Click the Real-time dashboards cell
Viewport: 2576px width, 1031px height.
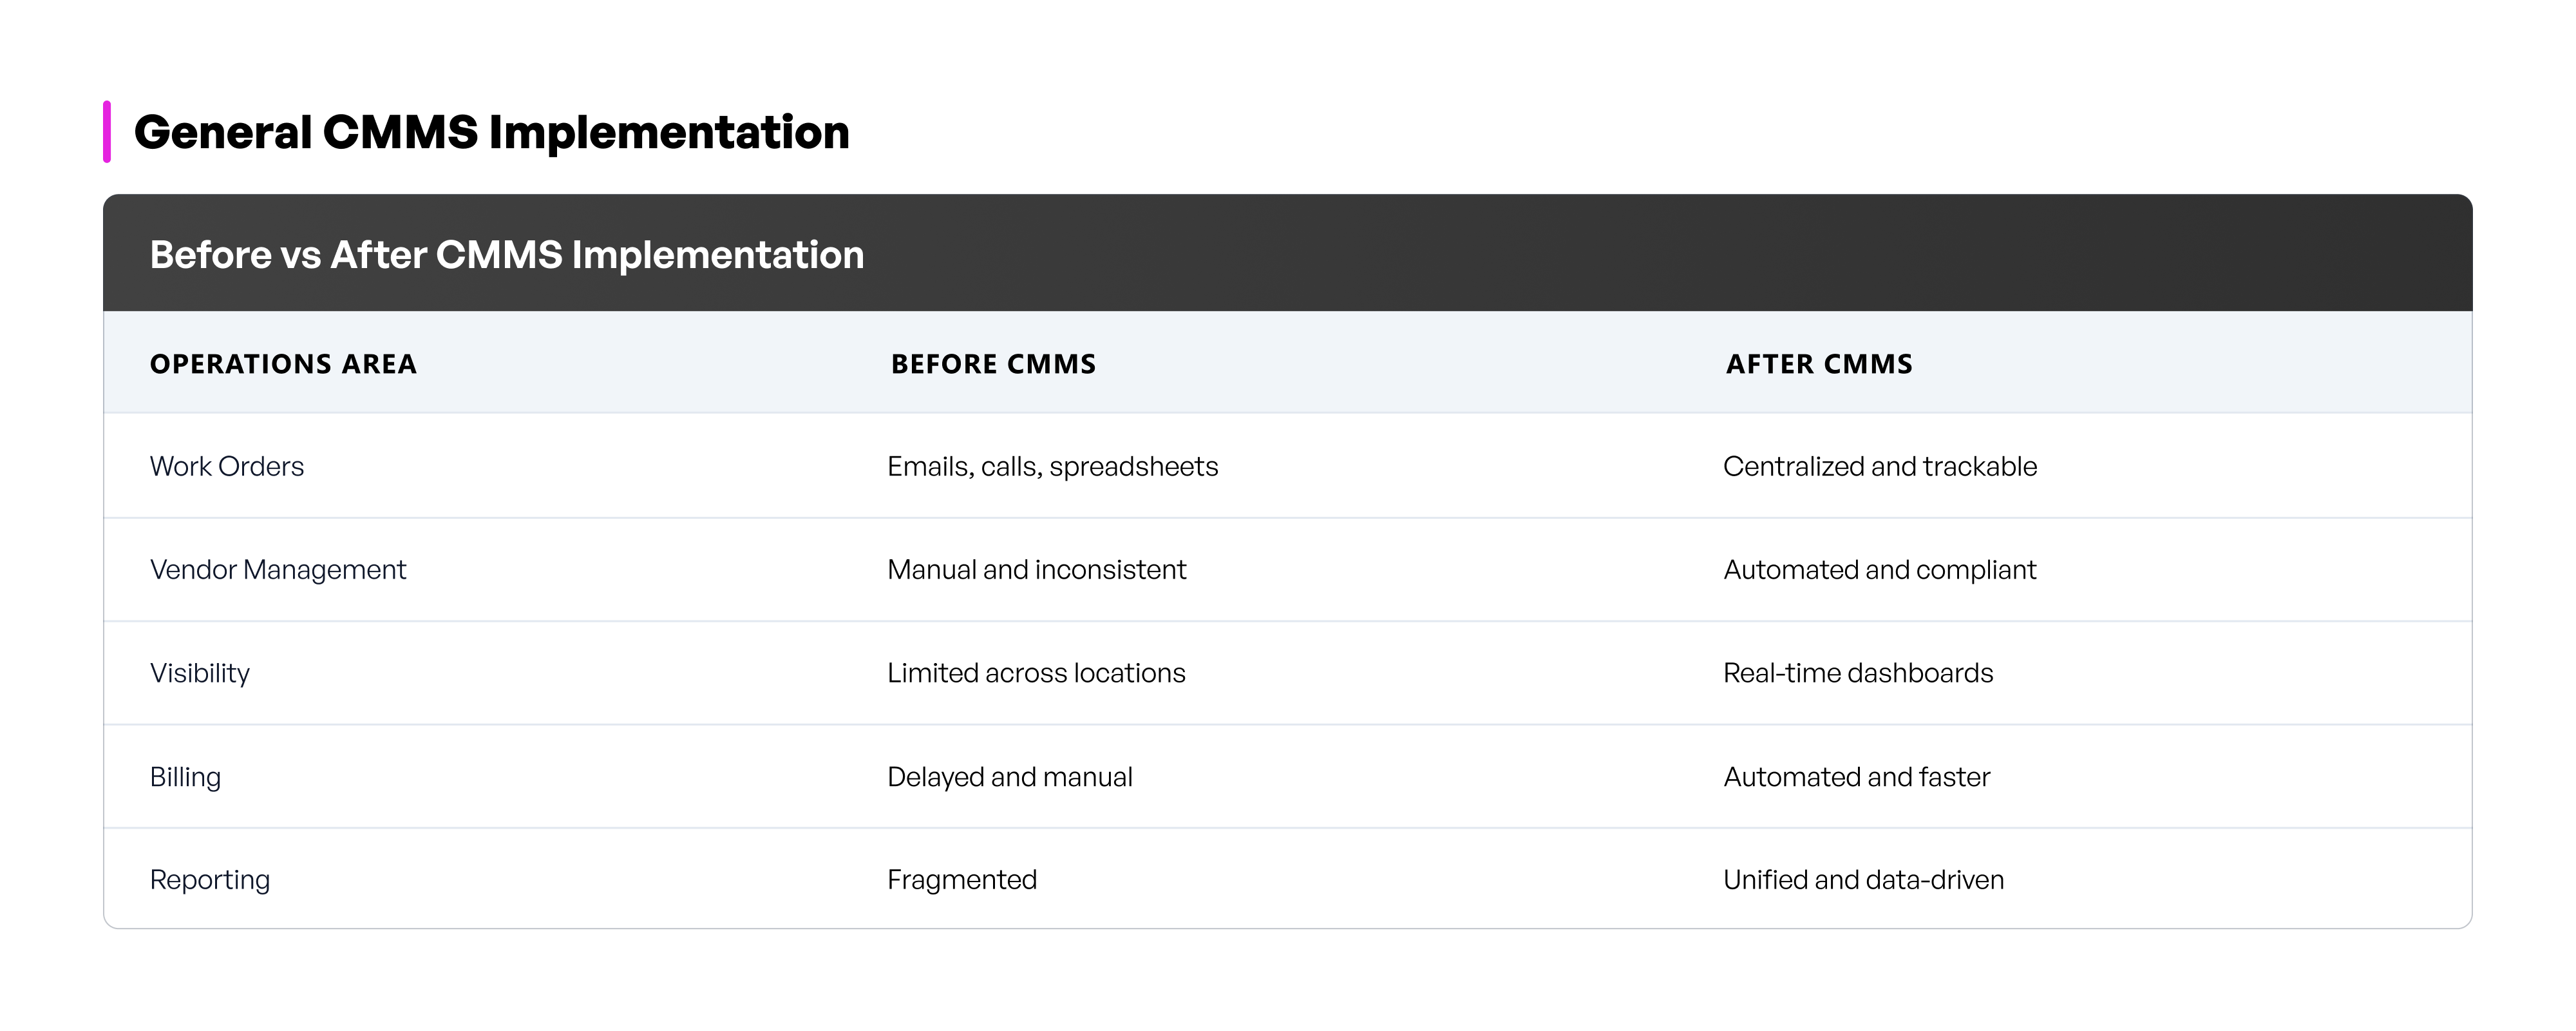point(1858,673)
